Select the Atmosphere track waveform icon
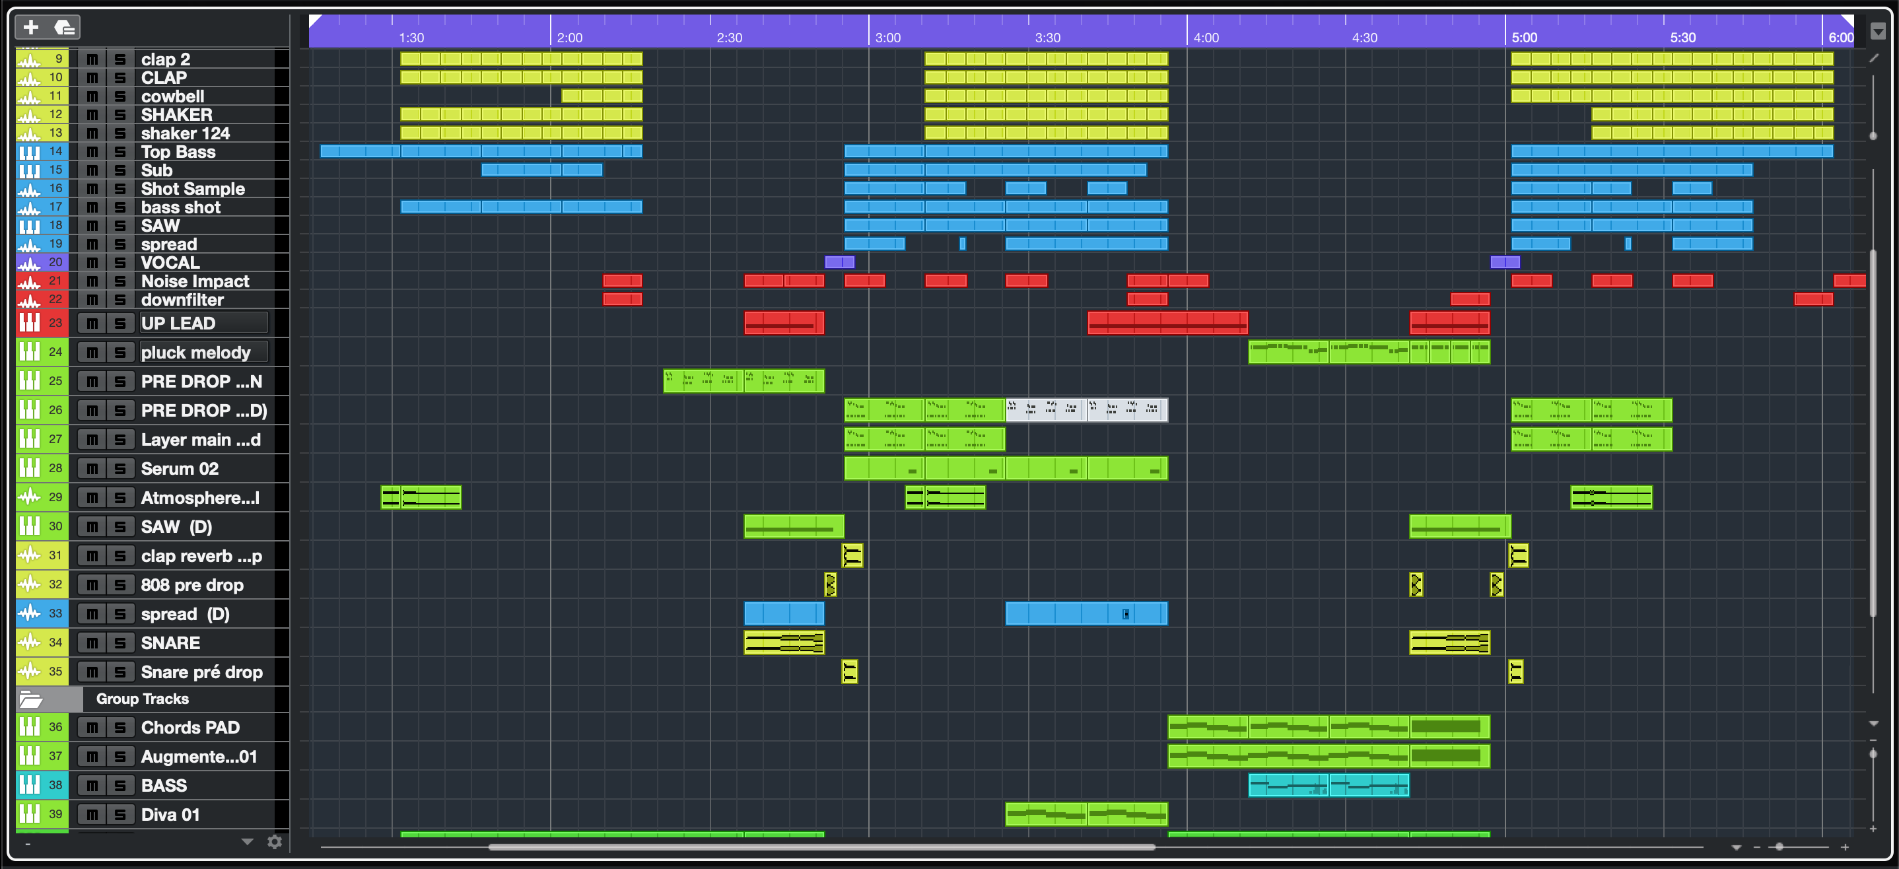 (x=29, y=497)
